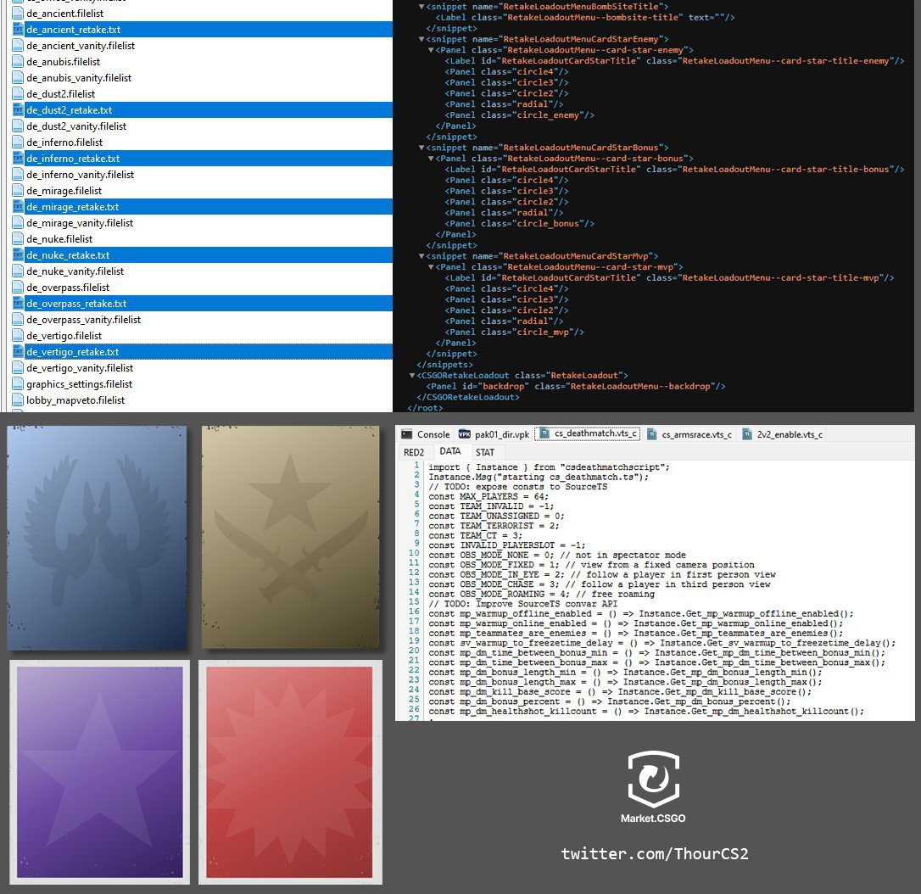Collapse RetakeLoadoutMenuCardStarMvp snippet node
921x894 pixels.
point(421,256)
